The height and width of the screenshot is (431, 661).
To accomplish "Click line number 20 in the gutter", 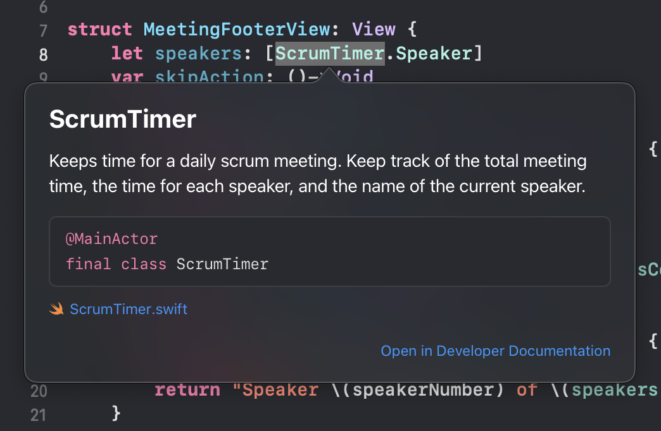I will [39, 391].
